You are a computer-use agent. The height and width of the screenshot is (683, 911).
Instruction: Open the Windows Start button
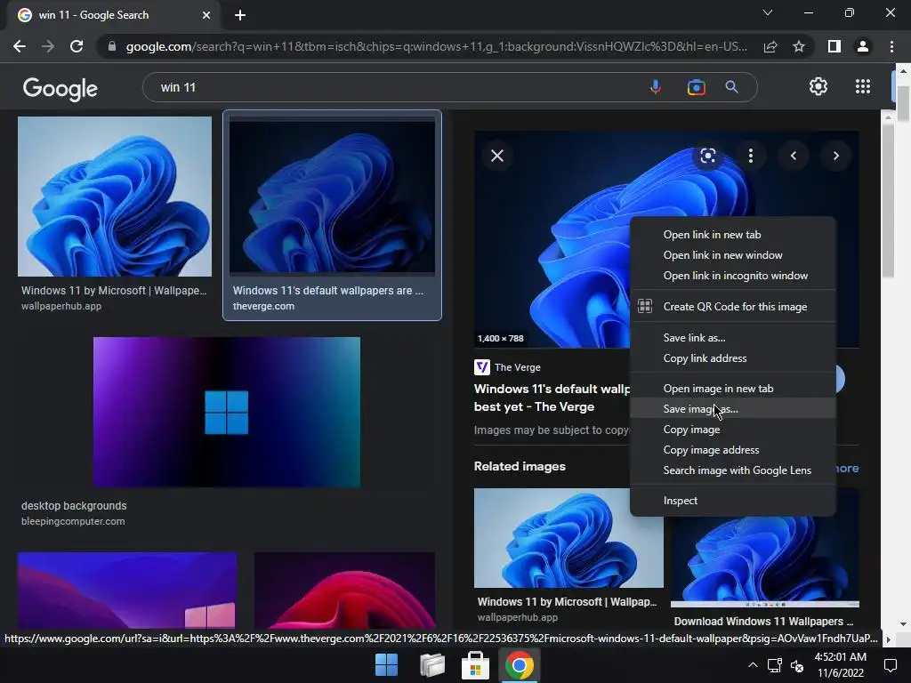tap(386, 665)
